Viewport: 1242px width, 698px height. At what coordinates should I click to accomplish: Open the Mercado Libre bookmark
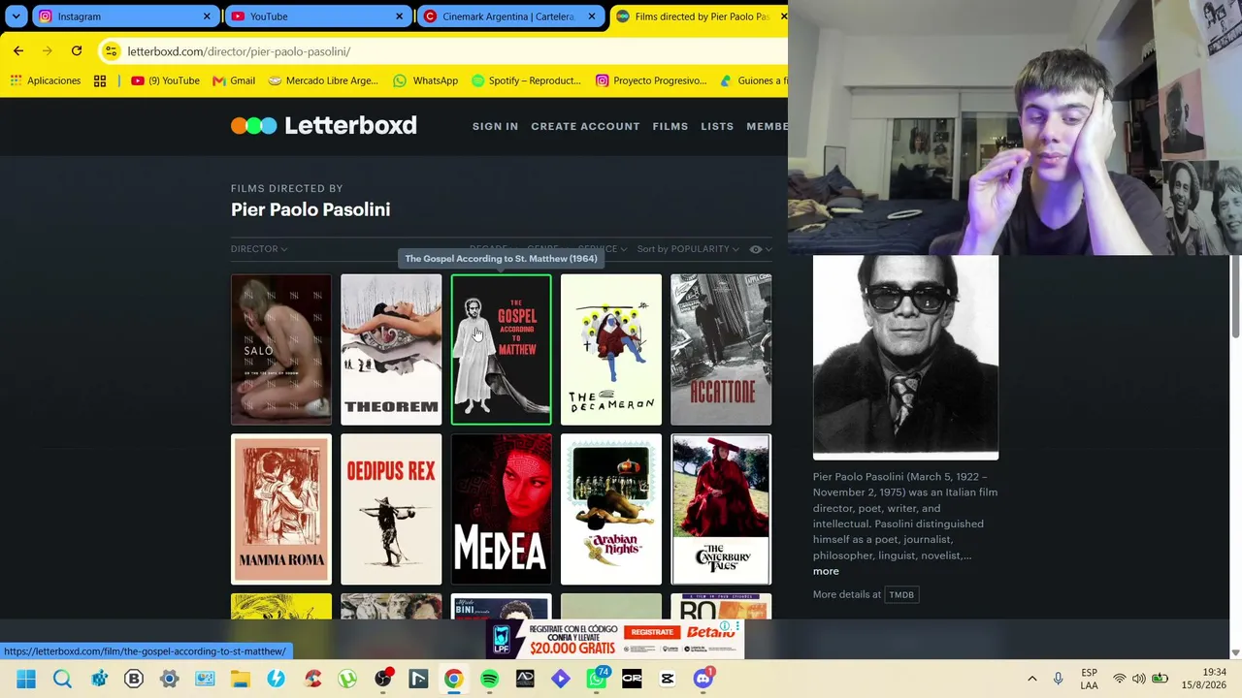pyautogui.click(x=323, y=80)
